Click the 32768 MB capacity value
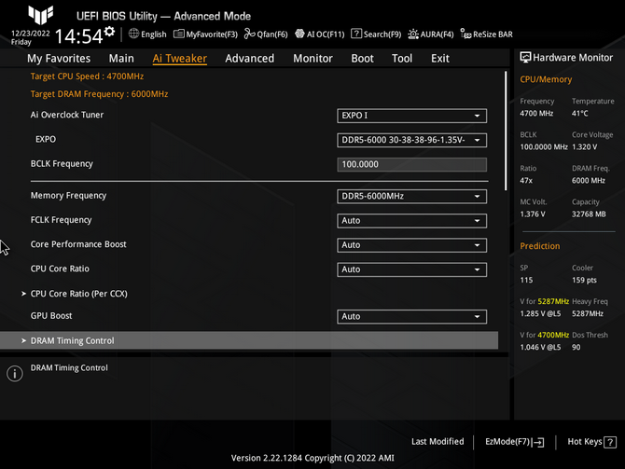The height and width of the screenshot is (469, 625). 589,214
